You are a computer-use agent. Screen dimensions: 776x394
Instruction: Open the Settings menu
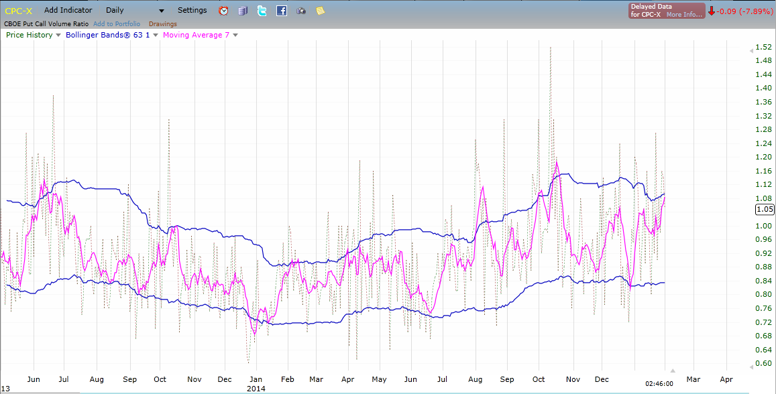tap(192, 10)
